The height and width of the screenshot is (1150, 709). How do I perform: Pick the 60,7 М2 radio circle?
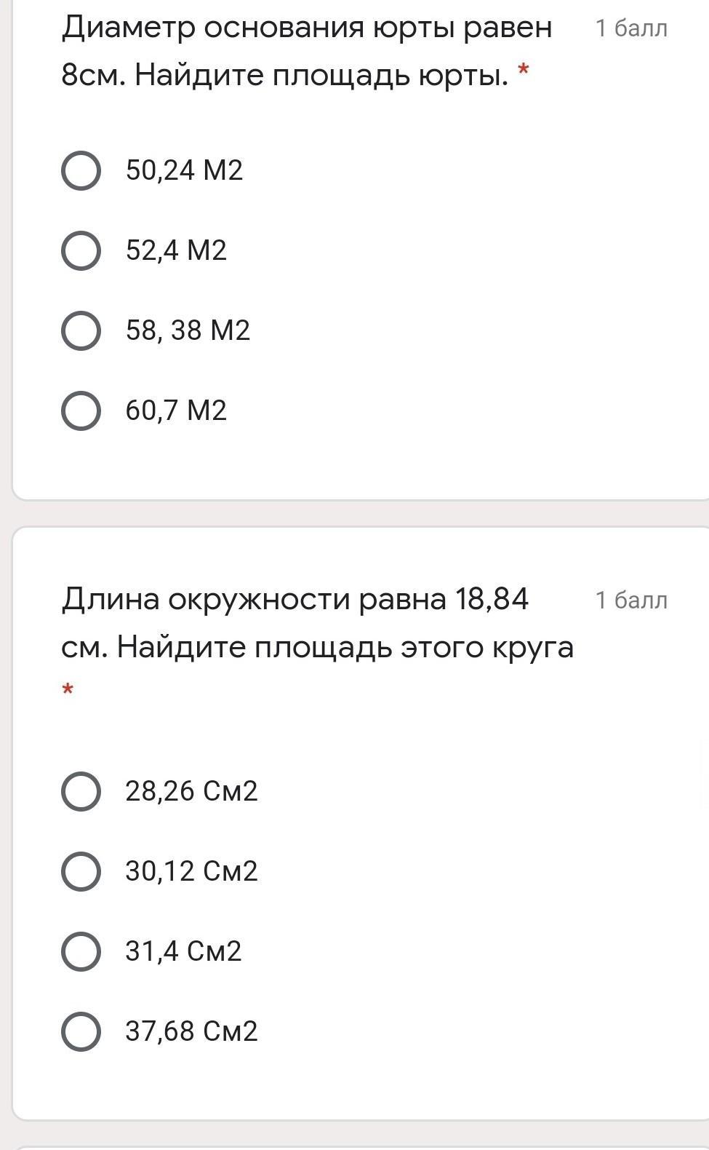tap(81, 411)
